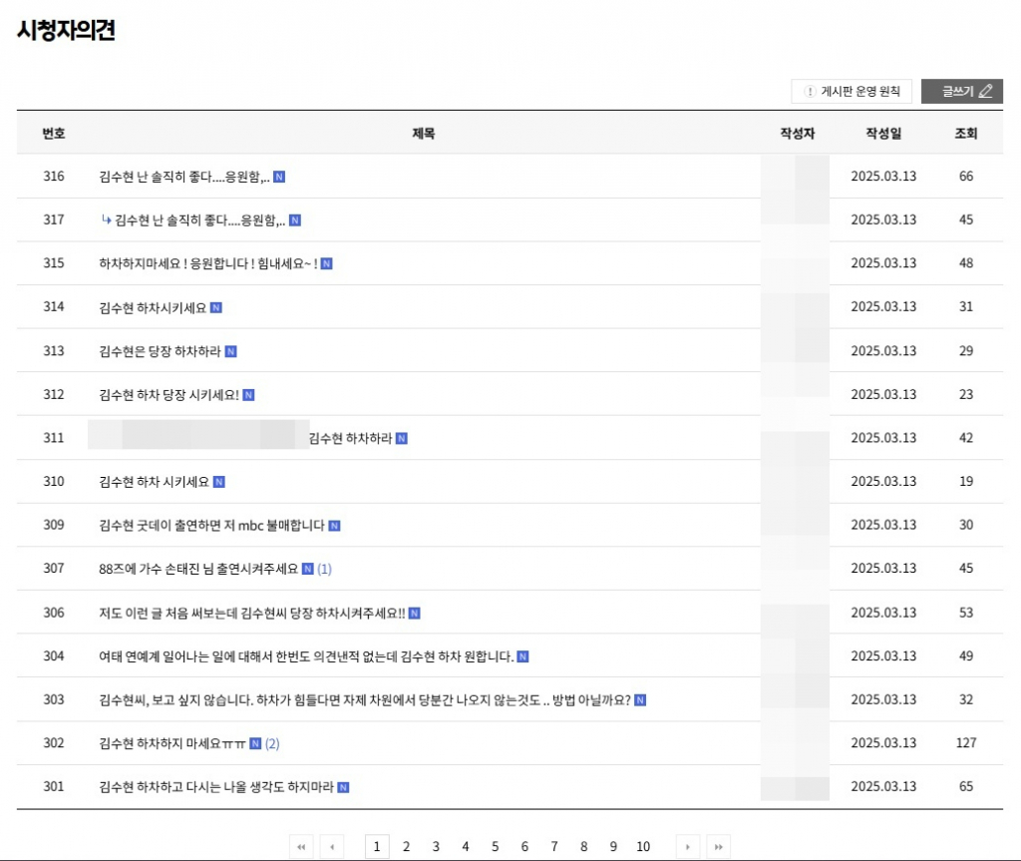
Task: Open post 314 김수현 하차시키세요
Action: [x=153, y=307]
